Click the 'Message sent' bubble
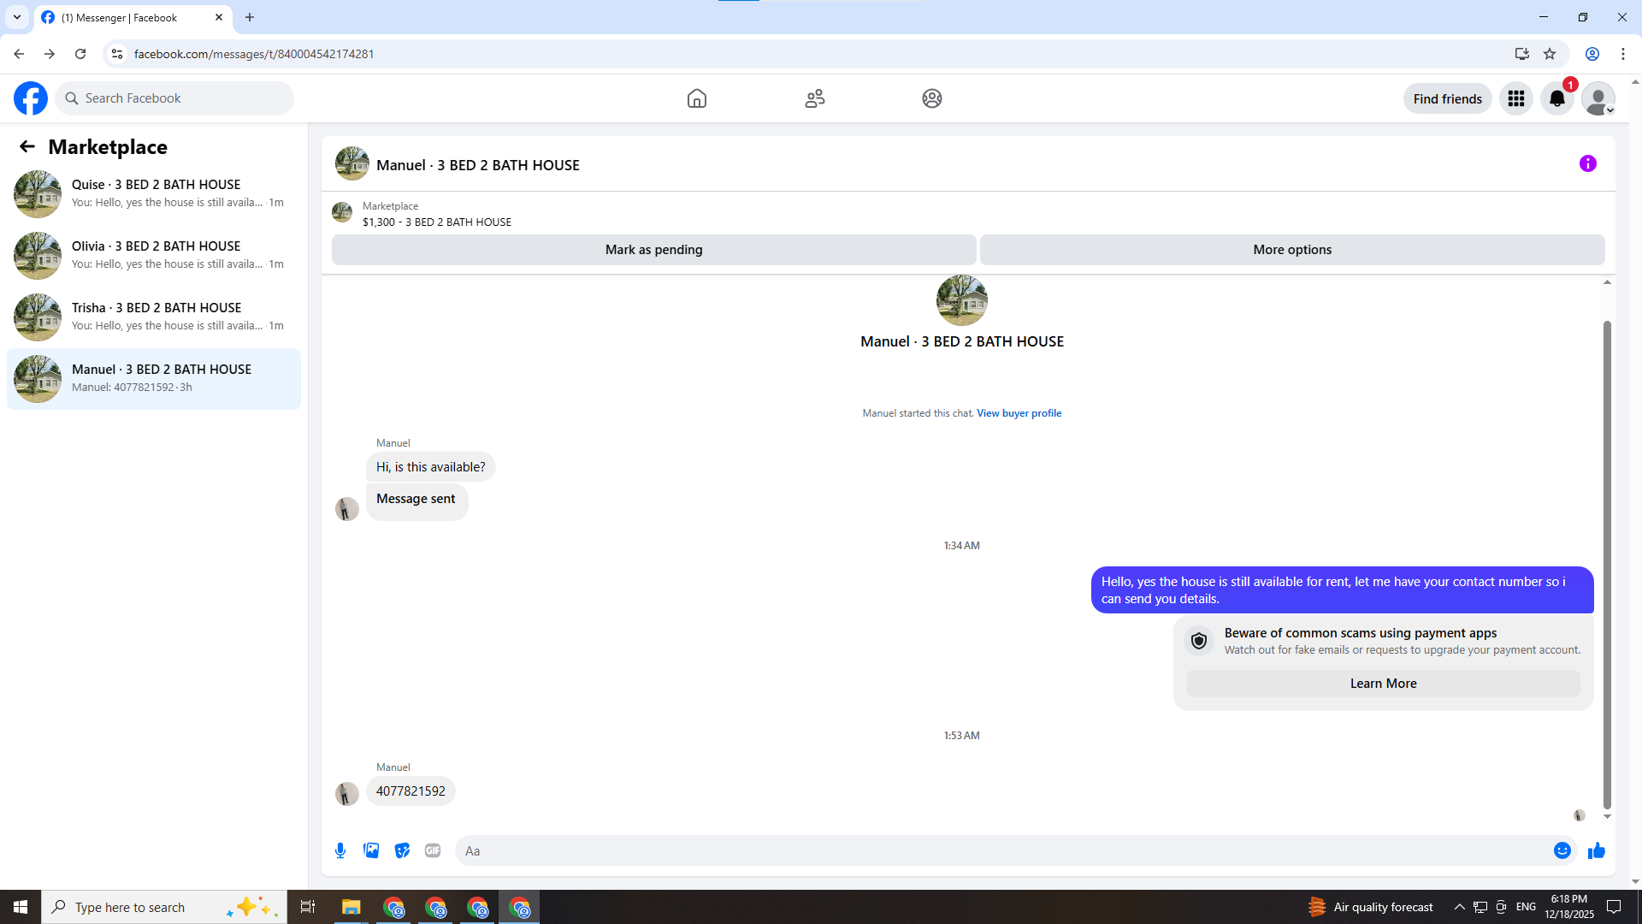1642x924 pixels. click(416, 500)
